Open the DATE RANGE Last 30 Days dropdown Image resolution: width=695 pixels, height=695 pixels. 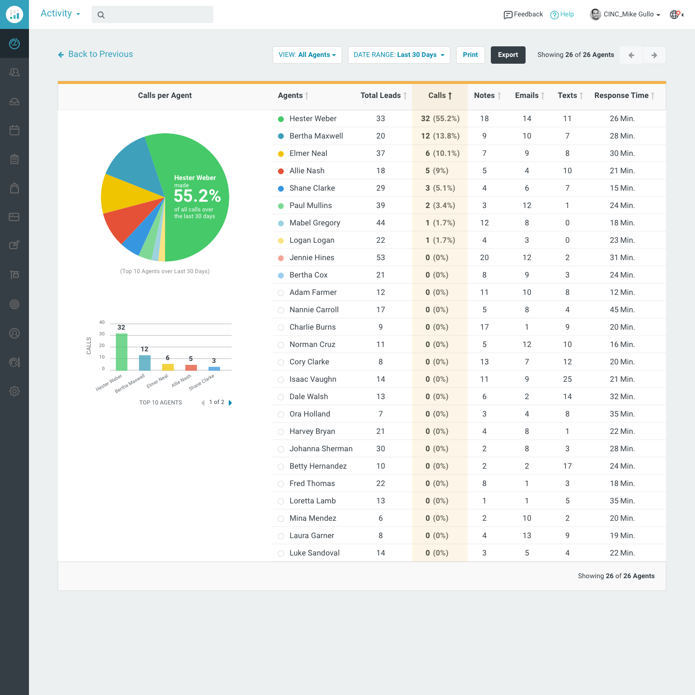399,55
